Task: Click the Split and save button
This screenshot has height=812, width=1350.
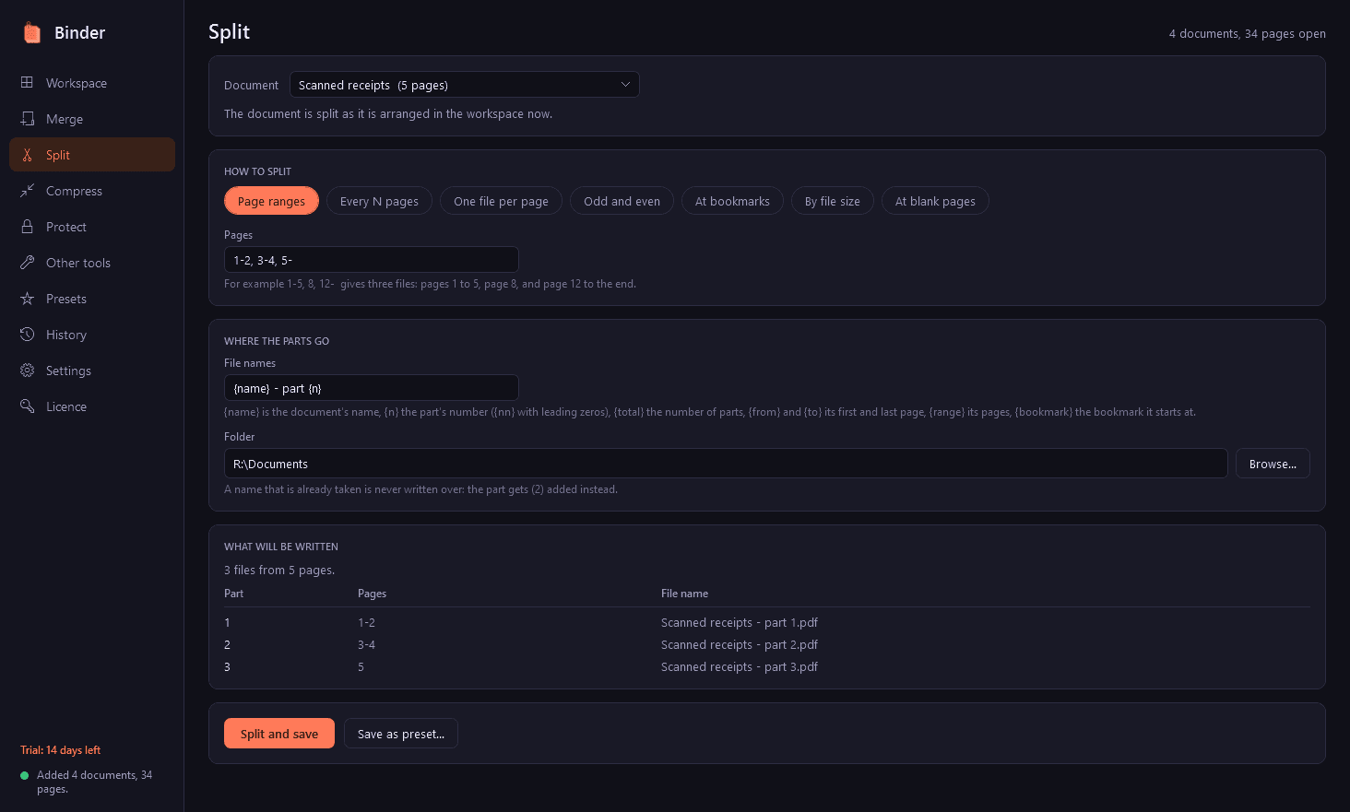Action: [x=279, y=734]
